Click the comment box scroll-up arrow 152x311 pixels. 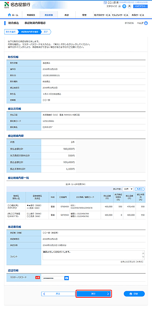pos(143,252)
